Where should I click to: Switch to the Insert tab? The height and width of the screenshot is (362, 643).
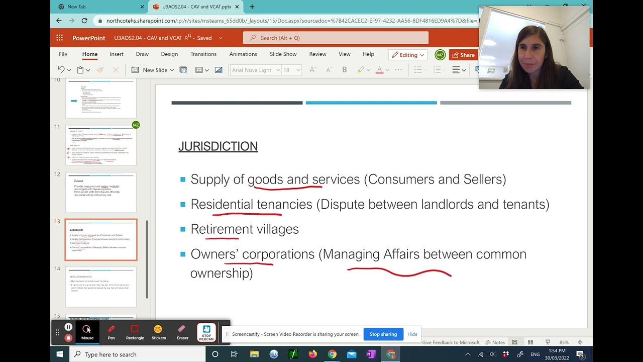tap(117, 54)
